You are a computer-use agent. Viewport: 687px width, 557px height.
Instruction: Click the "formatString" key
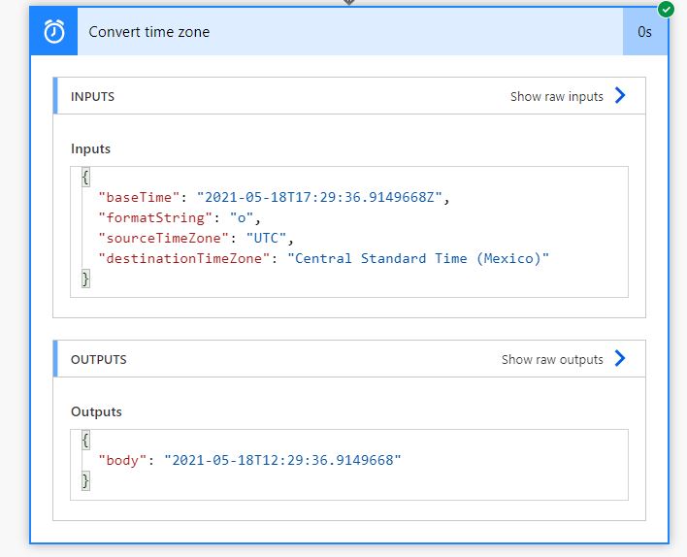pos(155,217)
